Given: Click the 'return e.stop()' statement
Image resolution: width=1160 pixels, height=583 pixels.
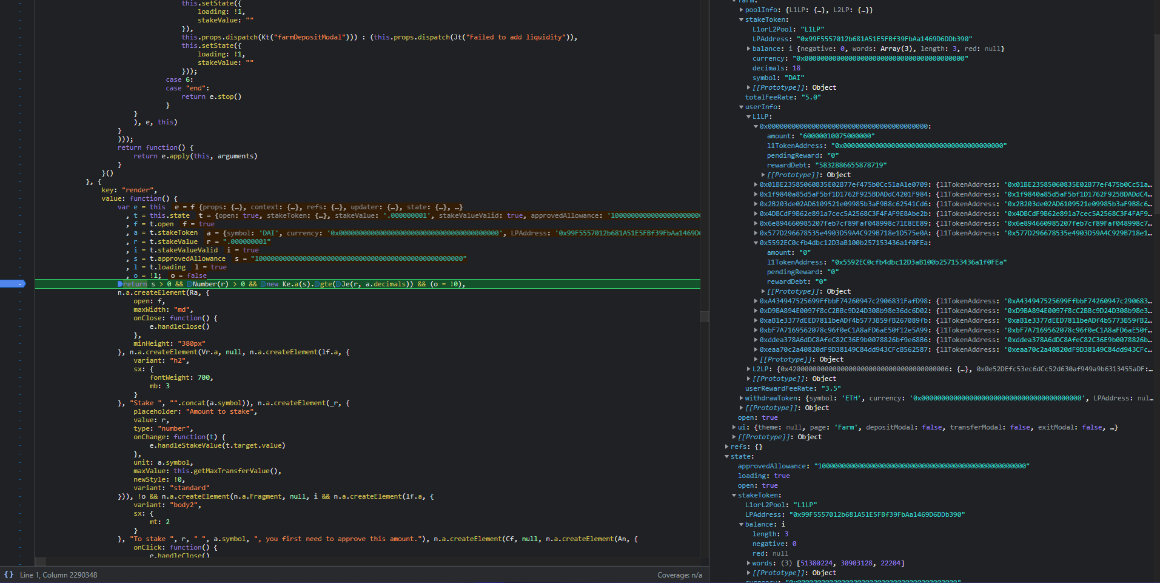Looking at the screenshot, I should click(212, 96).
